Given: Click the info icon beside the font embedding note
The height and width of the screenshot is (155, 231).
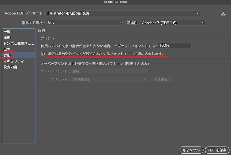Looking at the screenshot, I should (x=43, y=54).
